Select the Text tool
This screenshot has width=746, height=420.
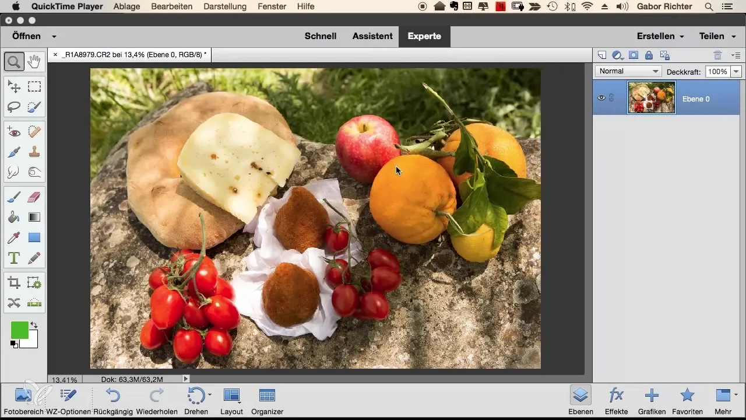click(x=14, y=257)
